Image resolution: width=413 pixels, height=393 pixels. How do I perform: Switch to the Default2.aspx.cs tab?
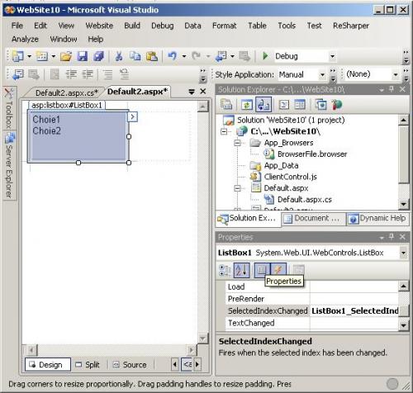point(67,92)
